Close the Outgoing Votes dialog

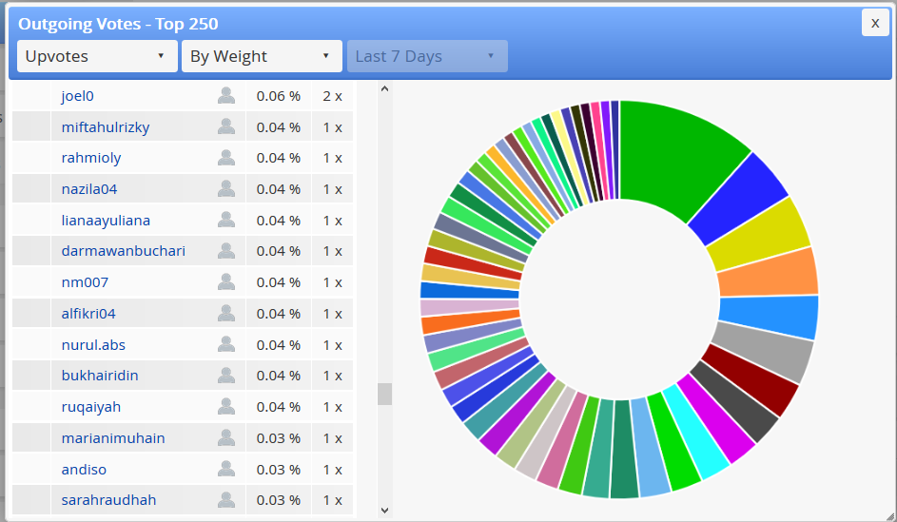[x=875, y=23]
